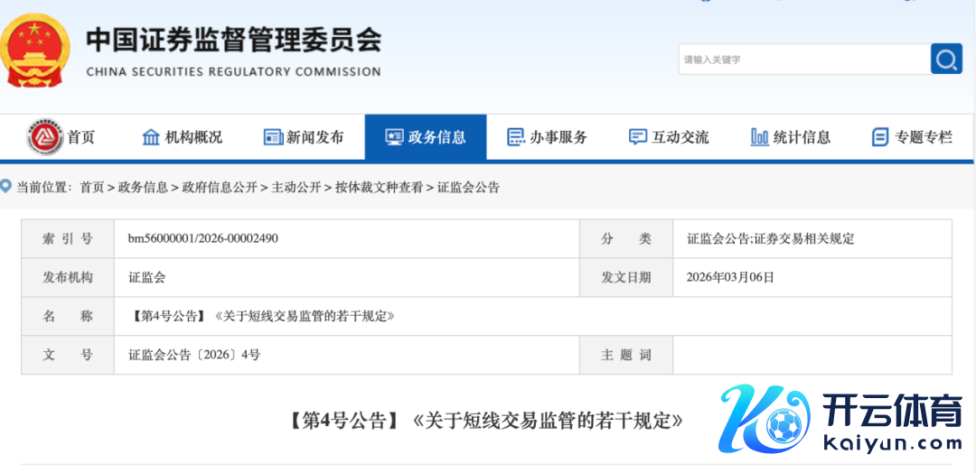Open 主动公开 breadcrumb link
Viewport: 976px width, 473px height.
[296, 187]
